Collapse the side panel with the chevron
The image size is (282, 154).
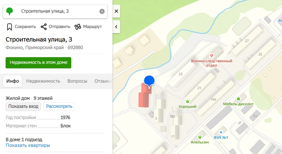(x=116, y=27)
